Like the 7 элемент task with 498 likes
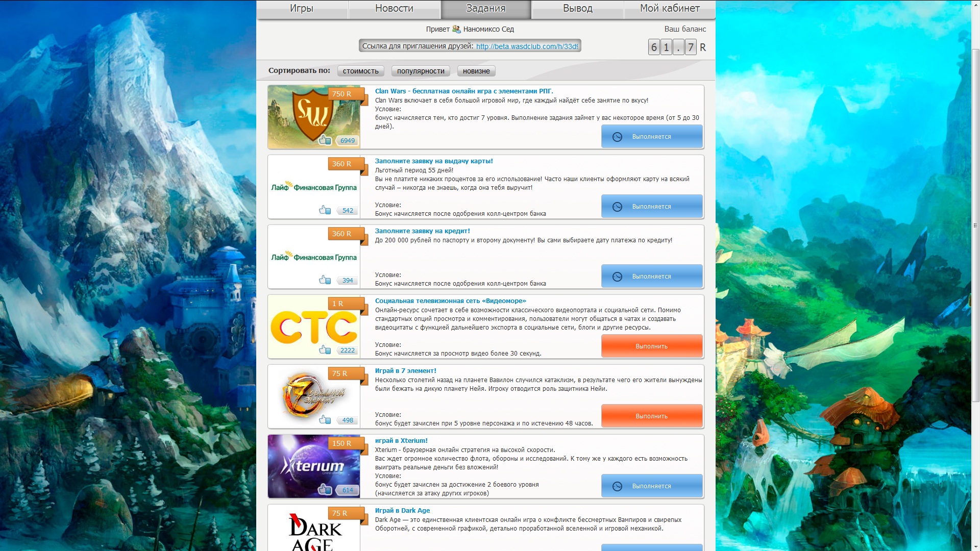The width and height of the screenshot is (980, 551). coord(325,419)
